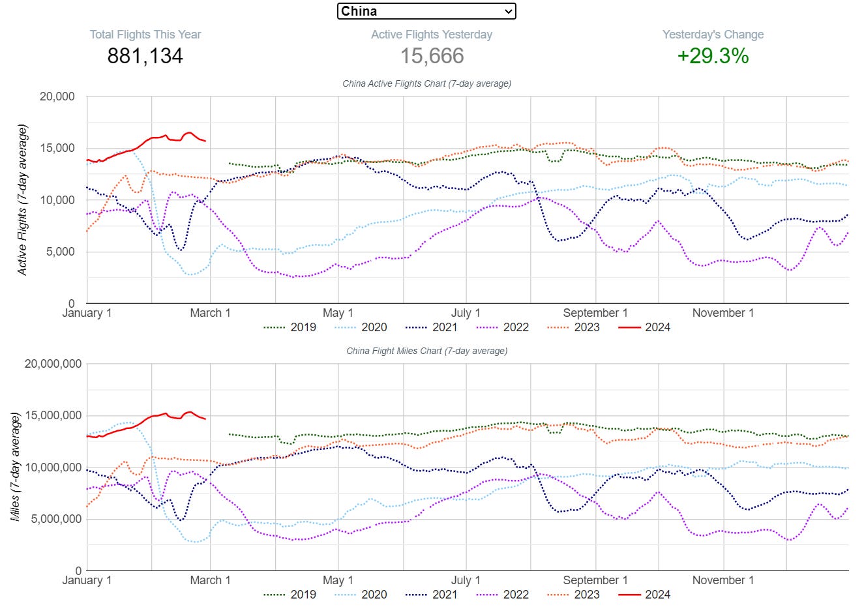
Task: Click the Active Flights Yesterday label
Action: [x=432, y=35]
